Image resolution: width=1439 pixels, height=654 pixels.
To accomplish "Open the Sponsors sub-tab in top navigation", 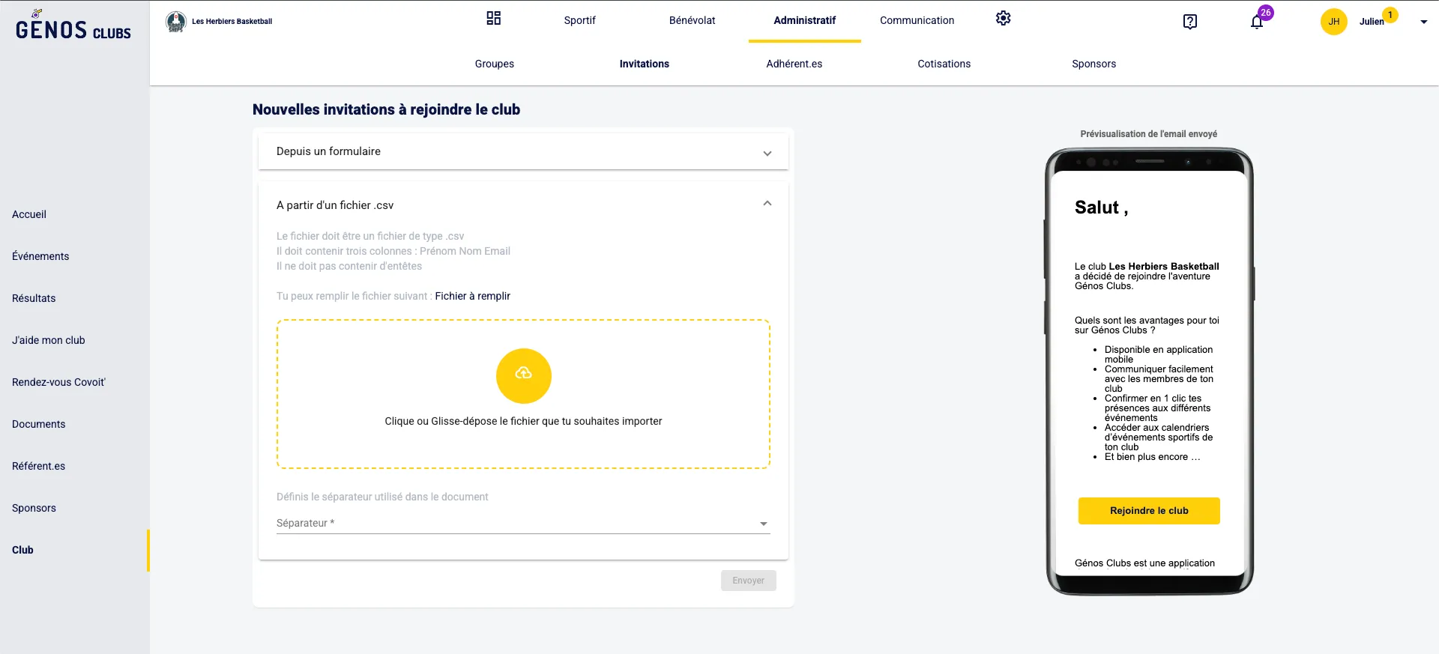I will tap(1094, 64).
